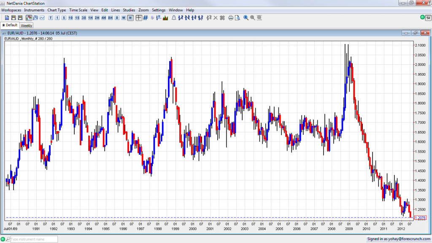Click the volume bars study icon
The width and height of the screenshot is (432, 243).
tap(165, 18)
